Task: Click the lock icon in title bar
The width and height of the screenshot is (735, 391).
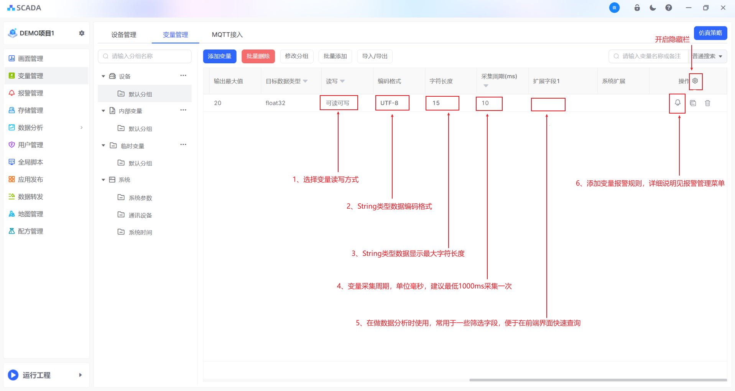Action: tap(637, 8)
